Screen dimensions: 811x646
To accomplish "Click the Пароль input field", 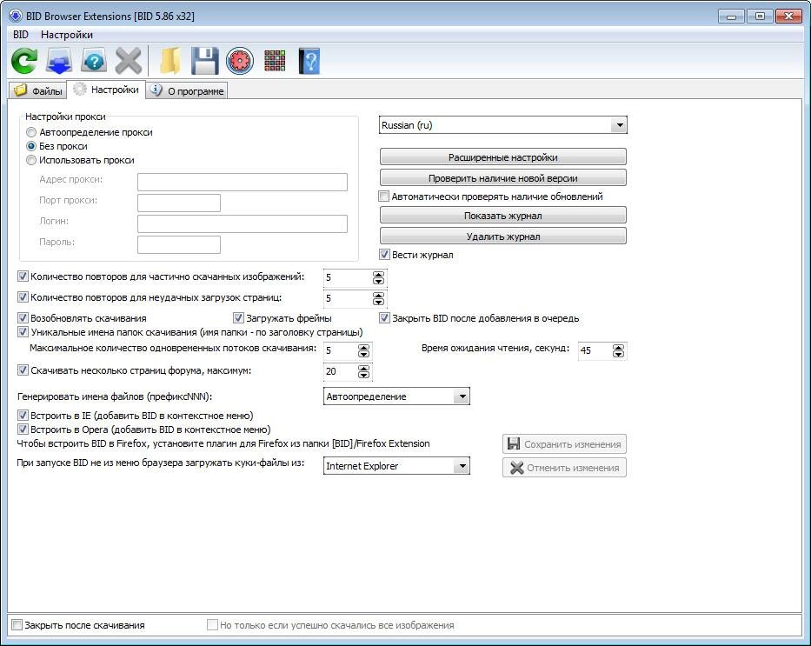I will pos(179,244).
